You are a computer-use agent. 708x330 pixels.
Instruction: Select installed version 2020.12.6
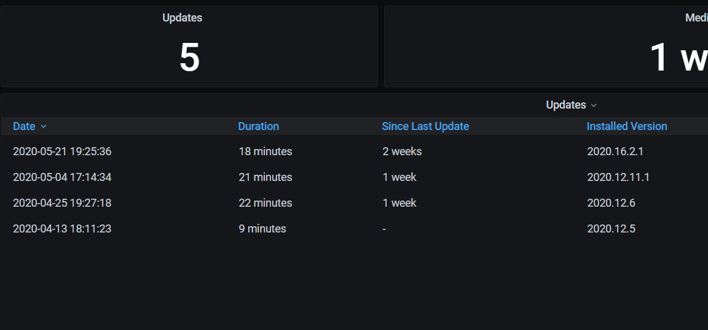[x=612, y=203]
